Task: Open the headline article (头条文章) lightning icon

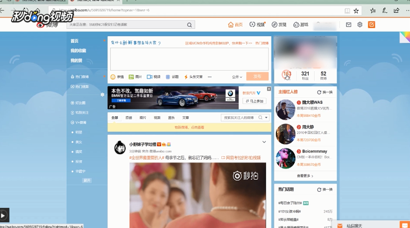Action: coord(186,77)
